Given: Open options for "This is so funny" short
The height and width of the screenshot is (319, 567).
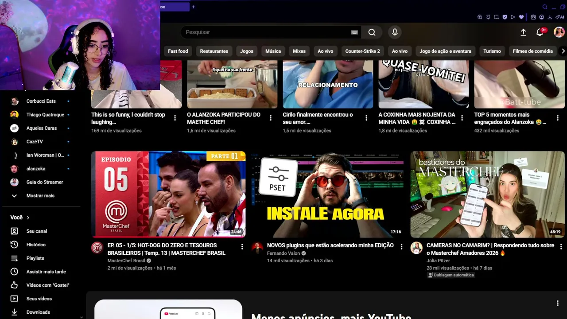Looking at the screenshot, I should 175,118.
